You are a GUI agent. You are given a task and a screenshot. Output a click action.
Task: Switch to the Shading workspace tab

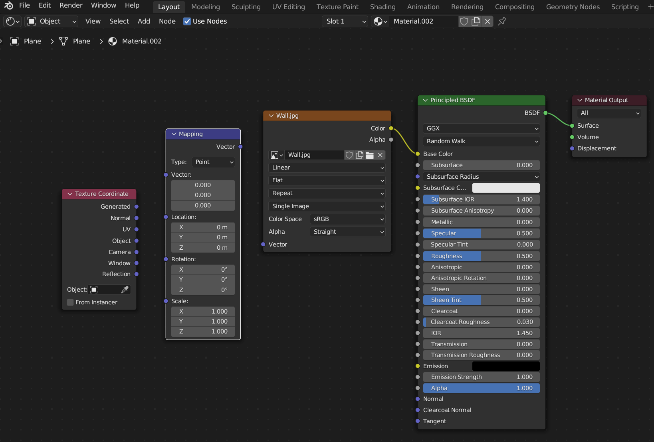click(x=382, y=7)
